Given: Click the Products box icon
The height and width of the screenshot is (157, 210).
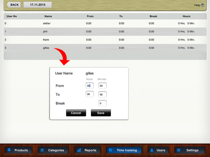Looking at the screenshot, I should pos(9,150).
